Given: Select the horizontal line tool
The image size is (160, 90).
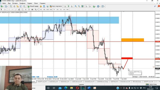Looking at the screenshot, I should [12, 9].
